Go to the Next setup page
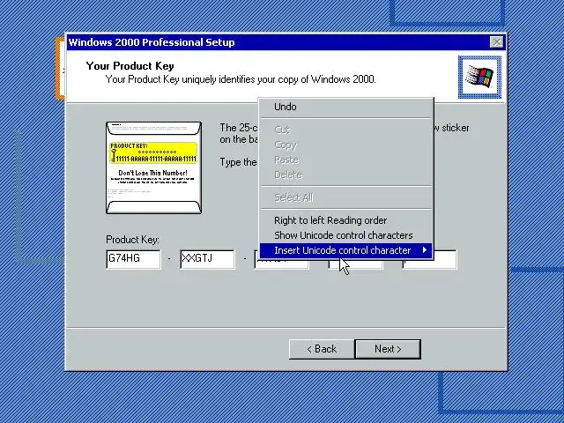Viewport: 564px width, 423px height. pyautogui.click(x=388, y=349)
